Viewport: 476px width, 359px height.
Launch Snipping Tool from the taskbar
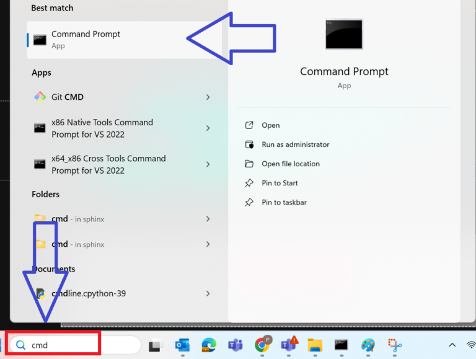(395, 345)
